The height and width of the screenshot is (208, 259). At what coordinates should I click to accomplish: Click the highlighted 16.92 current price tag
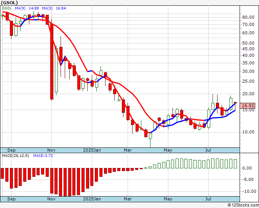pos(248,106)
